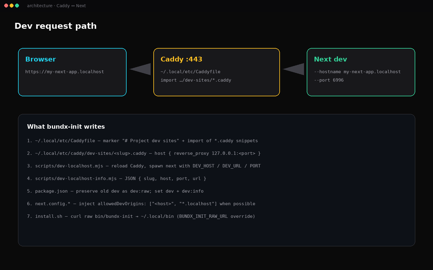Click row 6 about next.config.* allowedDevOrigins
Viewport: 433px width, 270px height.
coord(141,204)
